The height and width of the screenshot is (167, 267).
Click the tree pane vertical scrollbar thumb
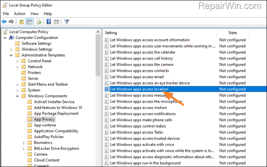[98, 55]
